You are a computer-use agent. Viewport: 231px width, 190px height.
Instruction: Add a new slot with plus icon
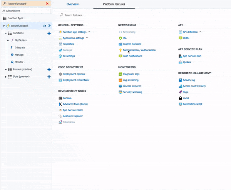point(49,77)
